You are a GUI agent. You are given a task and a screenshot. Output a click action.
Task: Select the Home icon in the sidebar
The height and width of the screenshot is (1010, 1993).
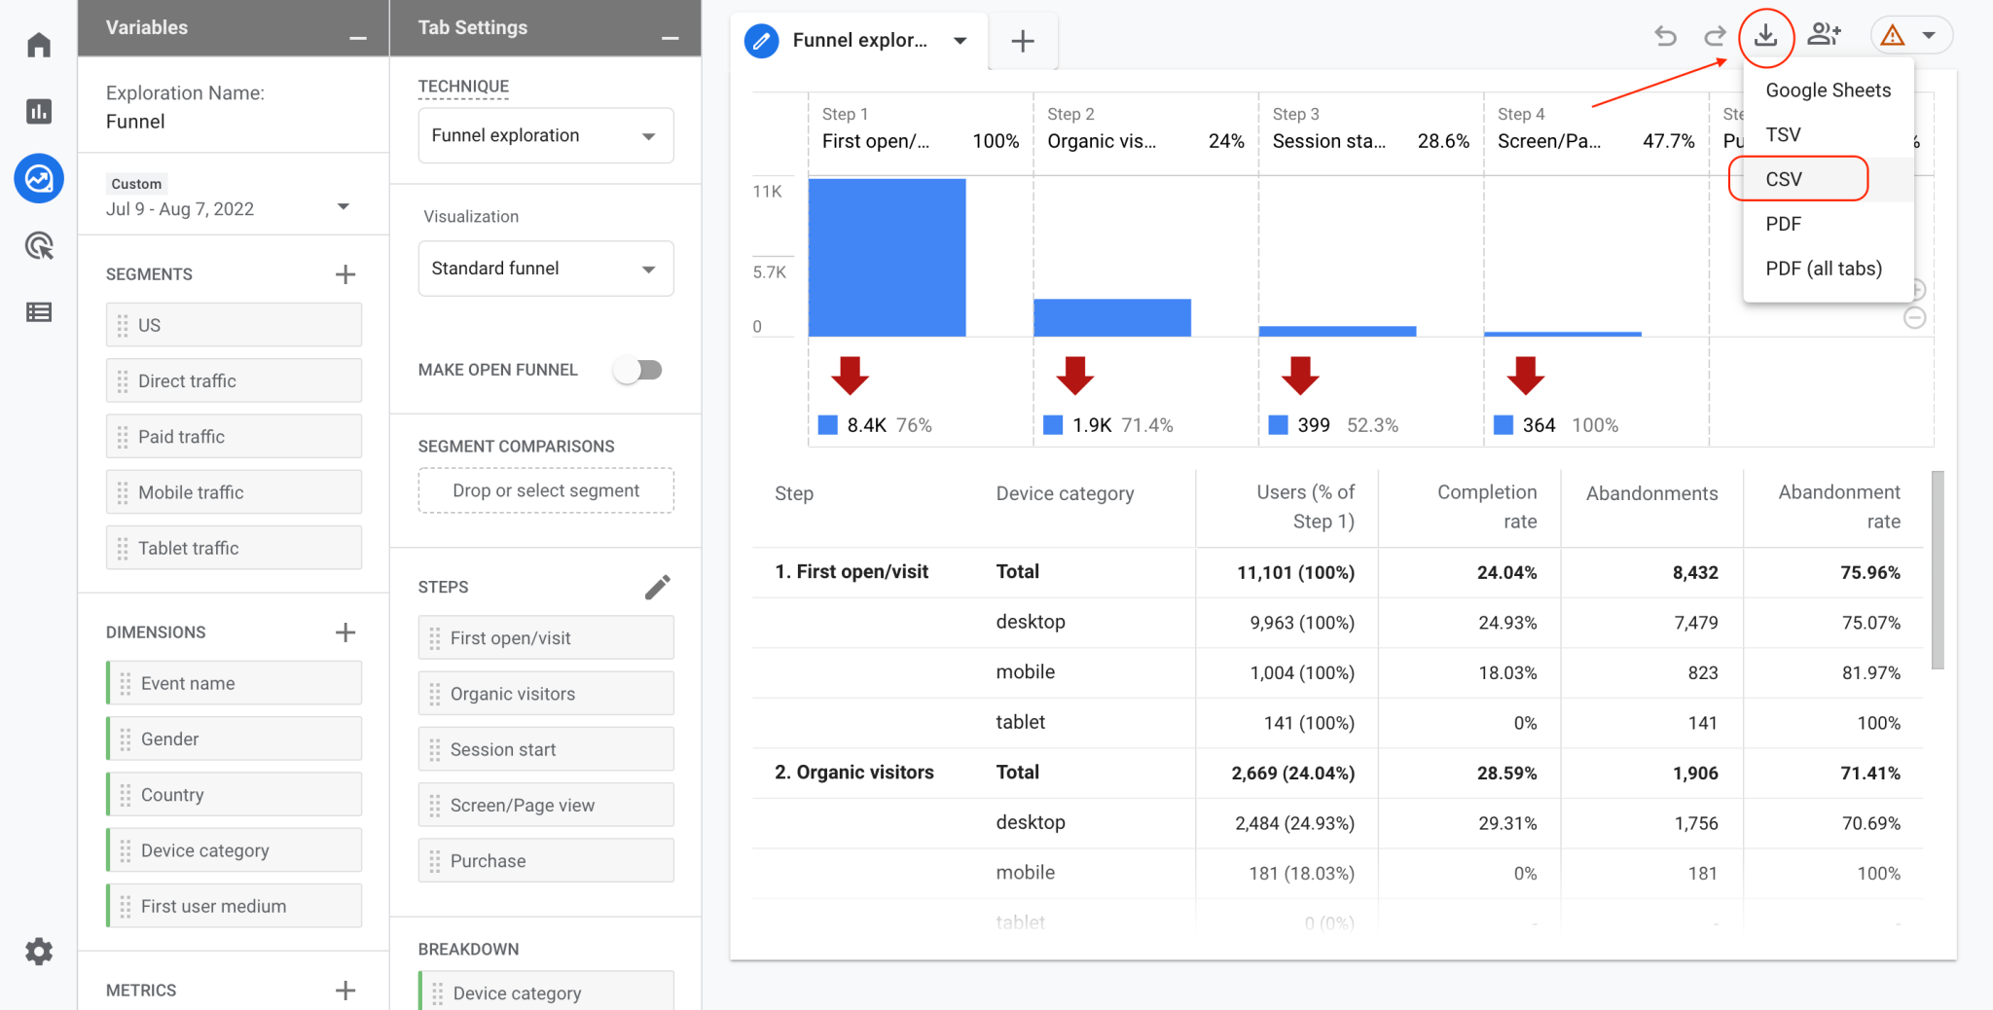point(39,45)
